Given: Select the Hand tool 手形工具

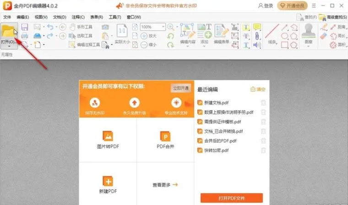Looking at the screenshot, I should point(81,27).
